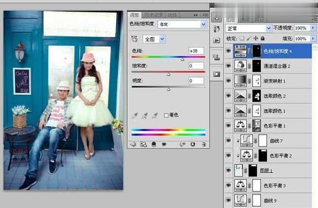Enable the 着色 colorize checkbox
This screenshot has width=318, height=208.
coord(166,115)
